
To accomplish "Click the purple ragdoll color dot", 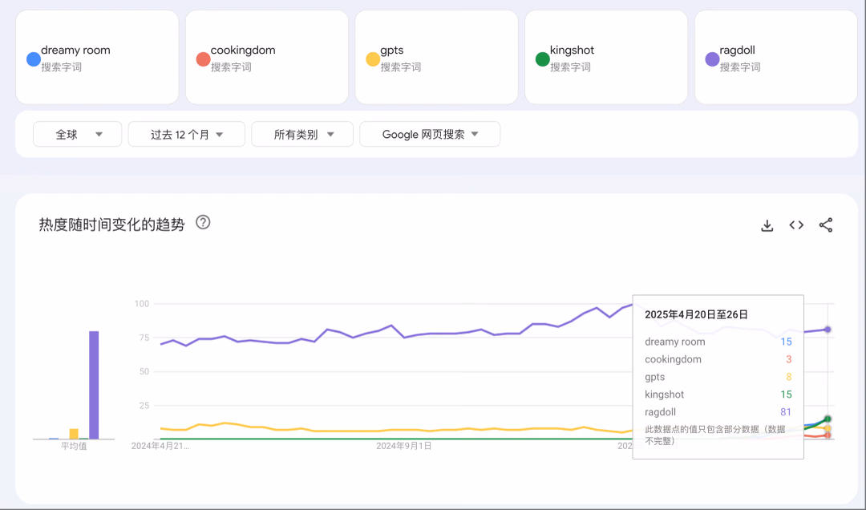I will point(712,59).
